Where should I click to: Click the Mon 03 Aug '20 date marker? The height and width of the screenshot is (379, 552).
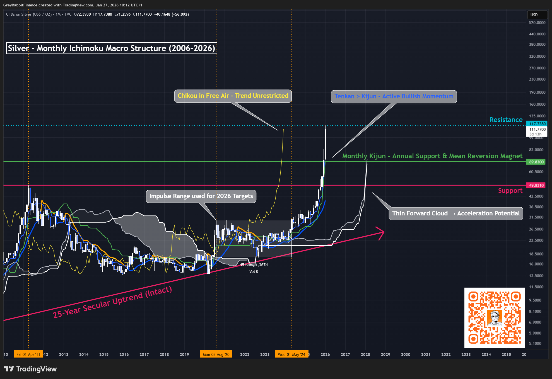pyautogui.click(x=216, y=354)
